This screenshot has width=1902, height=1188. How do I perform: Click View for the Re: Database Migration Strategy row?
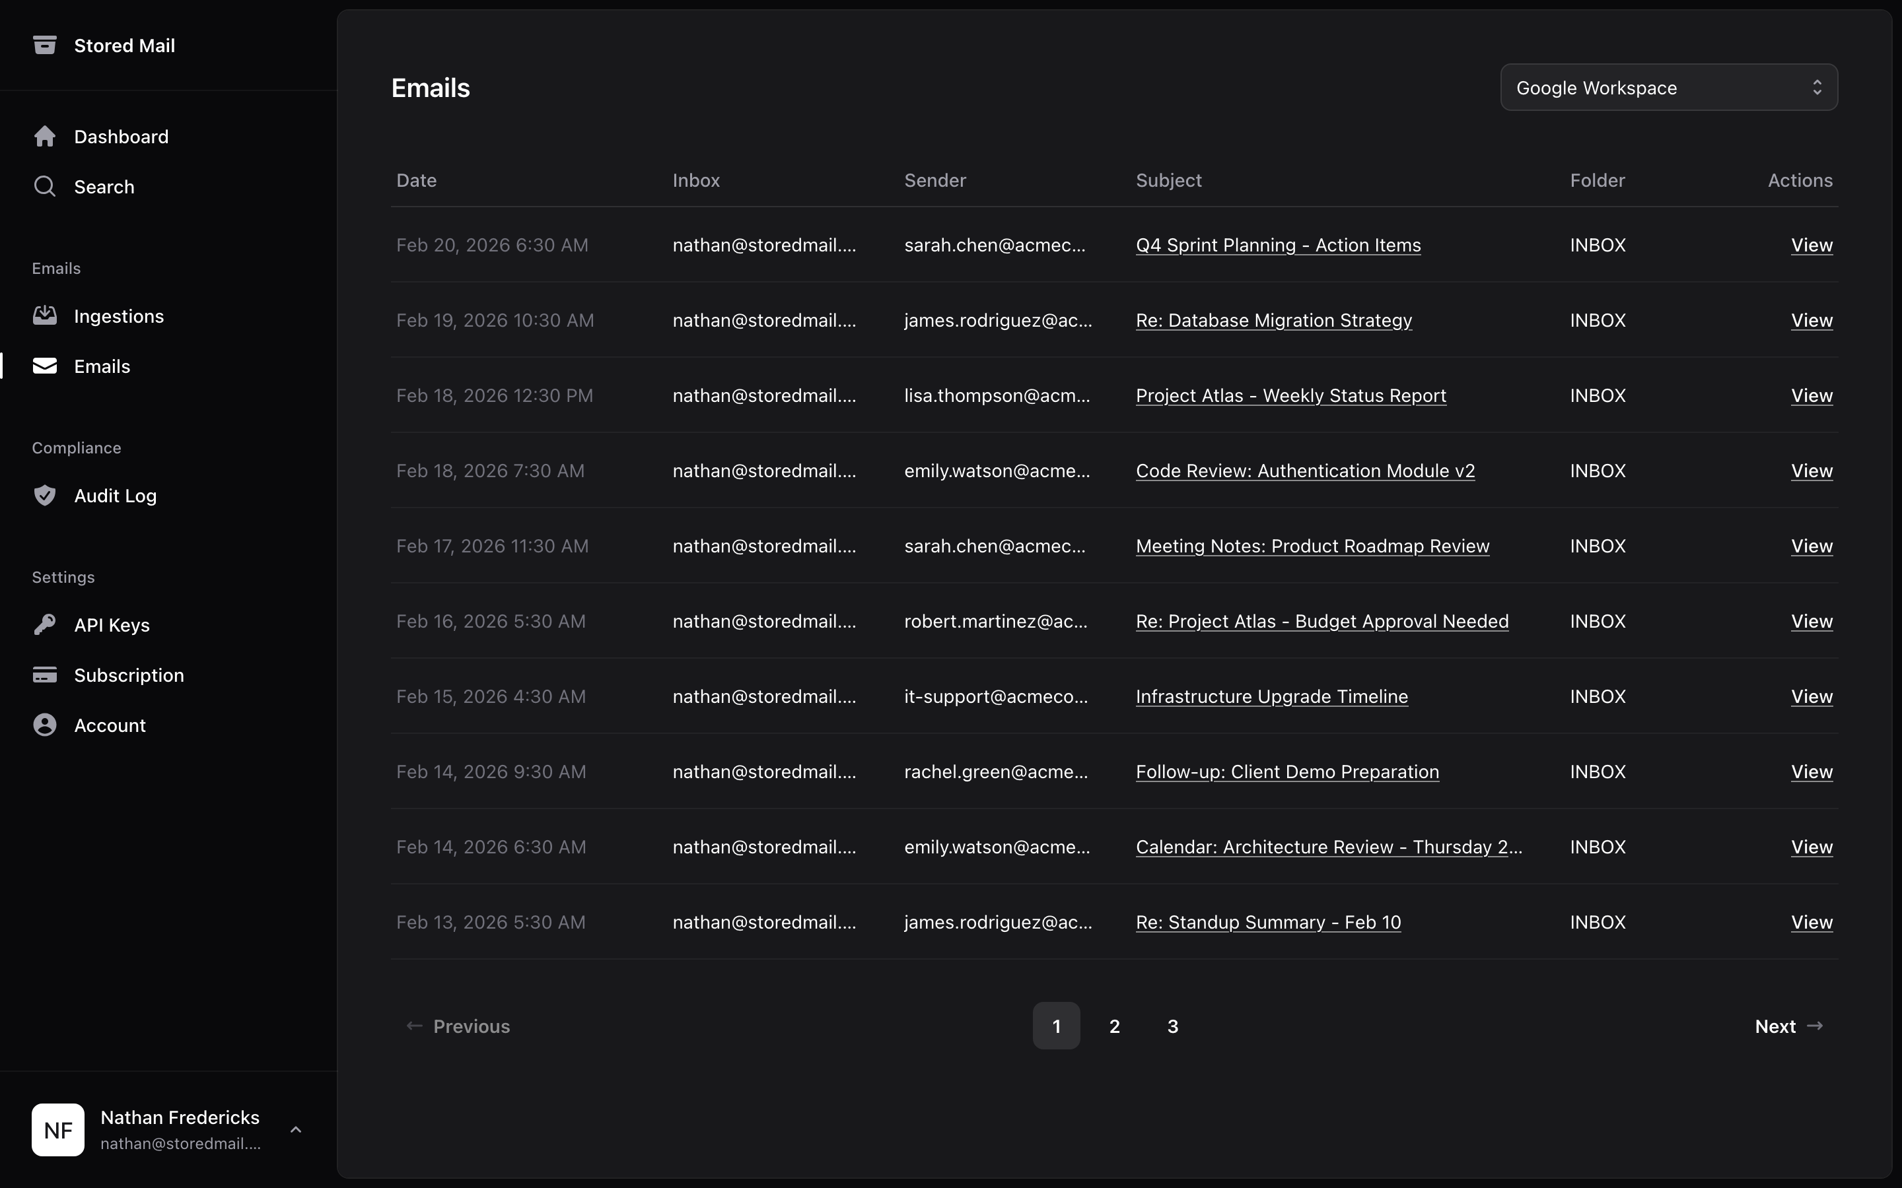point(1812,321)
